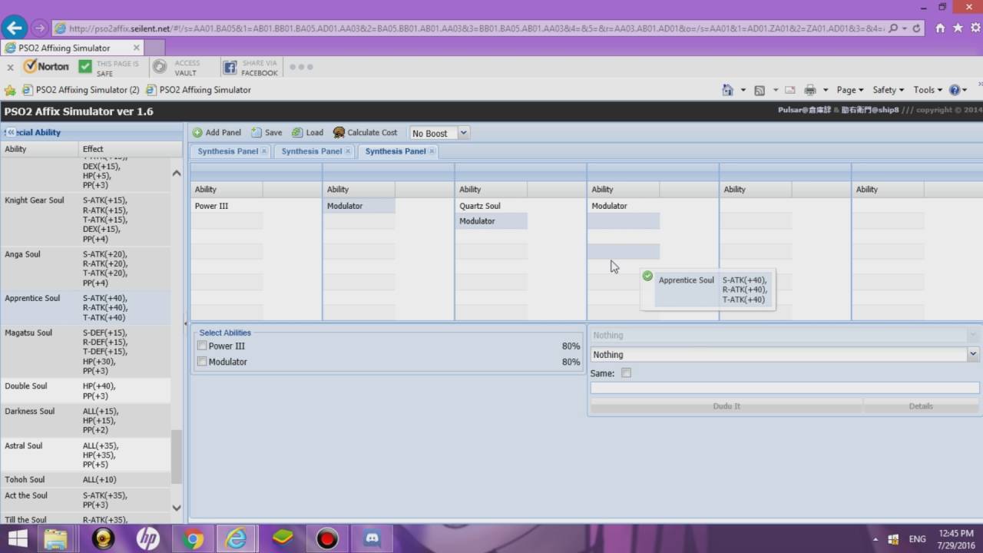
Task: Close the PSO2 Affixing Simulator browser tab
Action: pyautogui.click(x=137, y=48)
